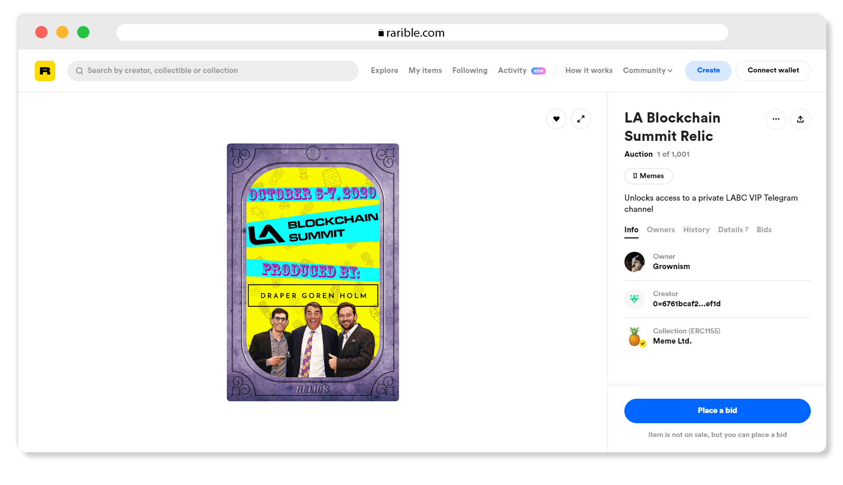Image resolution: width=843 pixels, height=485 pixels.
Task: Click the Create button
Action: pos(708,70)
